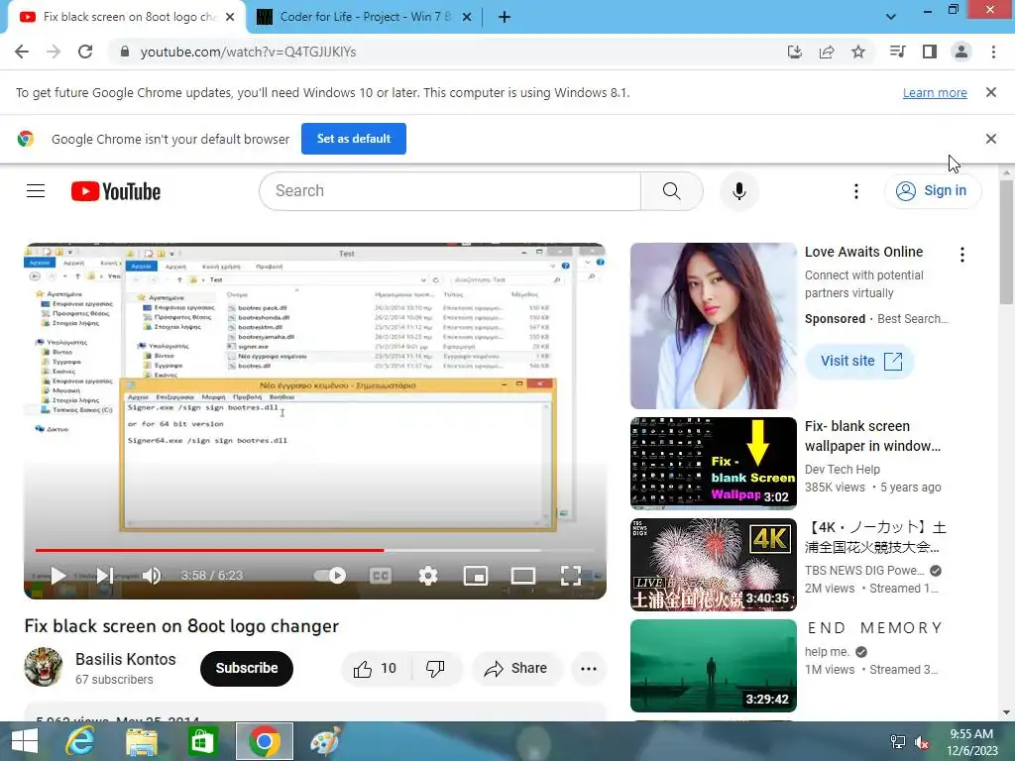This screenshot has width=1015, height=761.
Task: Dismiss the Chrome updates notice
Action: pos(990,92)
